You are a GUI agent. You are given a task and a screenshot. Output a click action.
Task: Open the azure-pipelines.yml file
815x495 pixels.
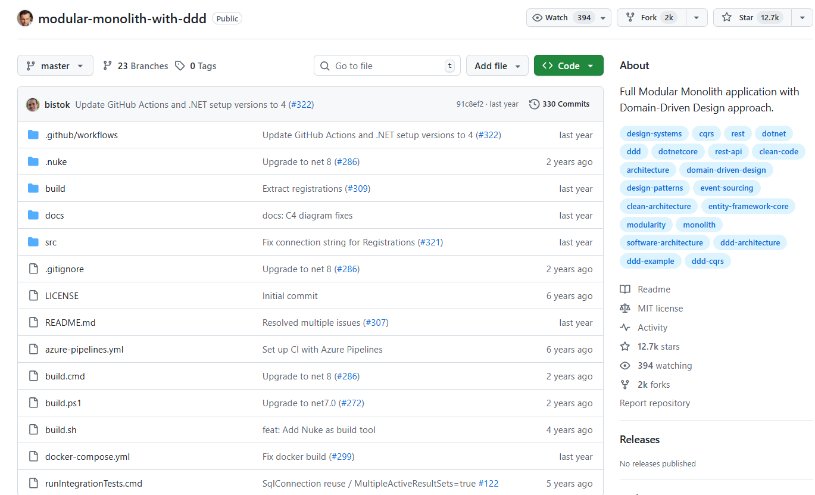tap(85, 350)
